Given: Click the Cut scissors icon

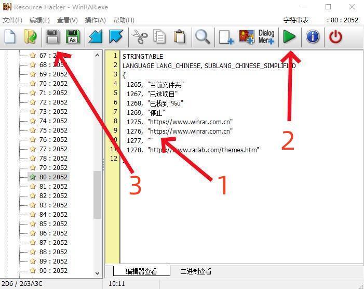Looking at the screenshot, I should point(139,37).
